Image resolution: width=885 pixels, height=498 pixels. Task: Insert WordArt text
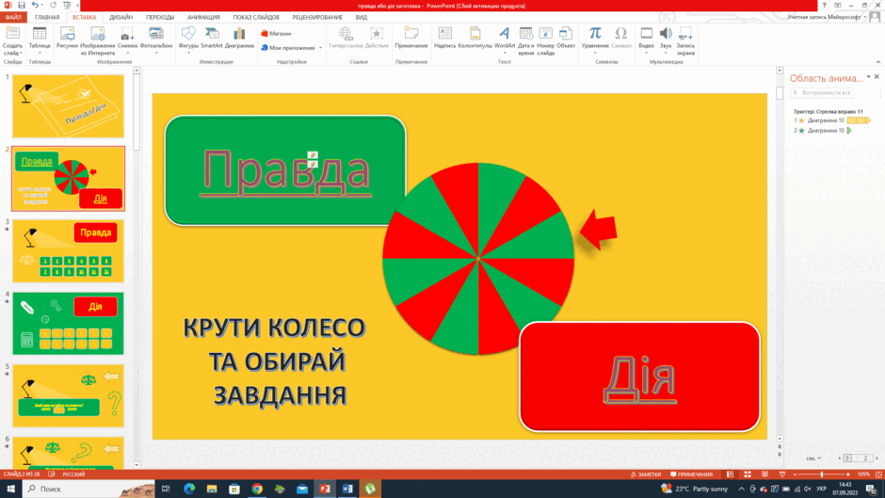(x=505, y=40)
